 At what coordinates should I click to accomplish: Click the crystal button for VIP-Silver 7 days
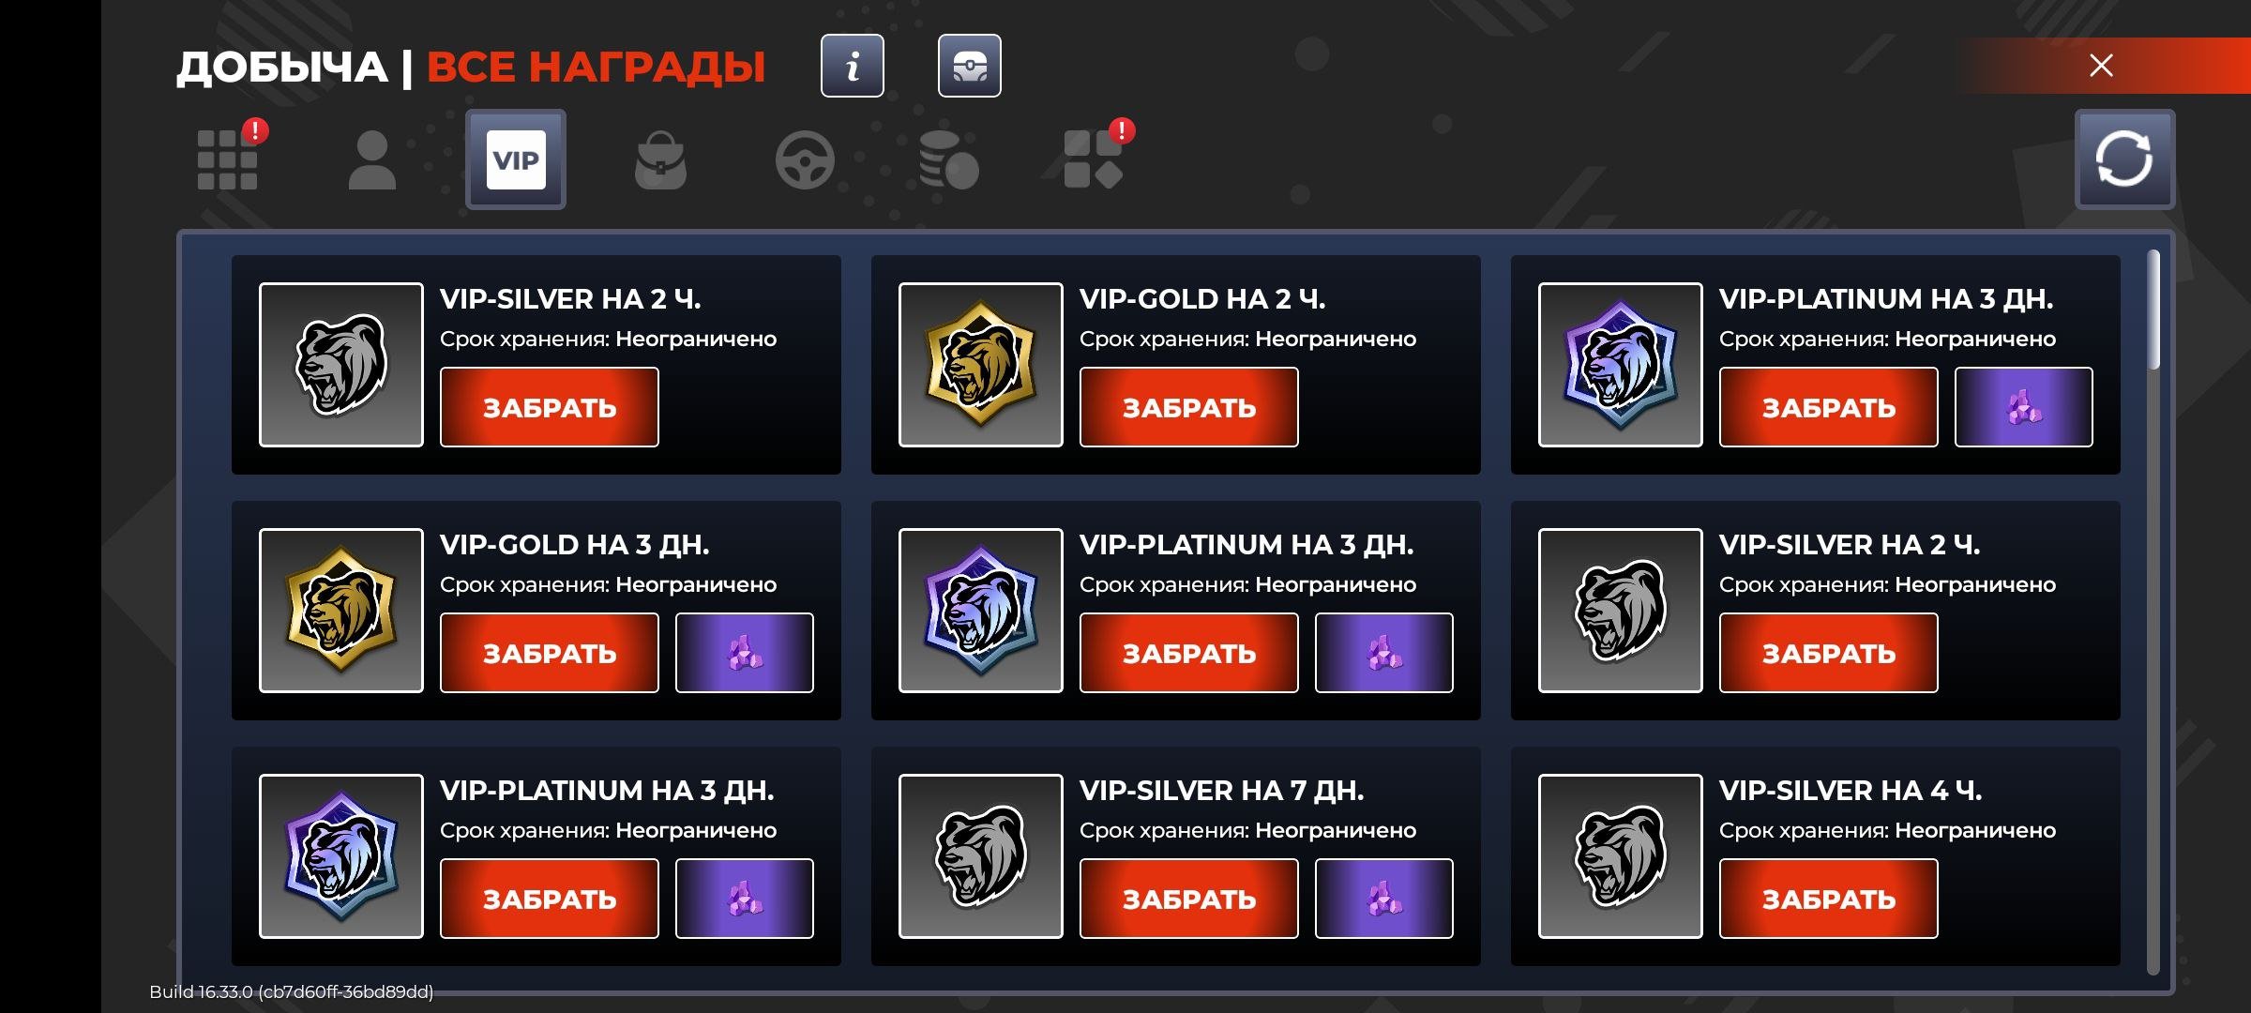click(x=1384, y=899)
